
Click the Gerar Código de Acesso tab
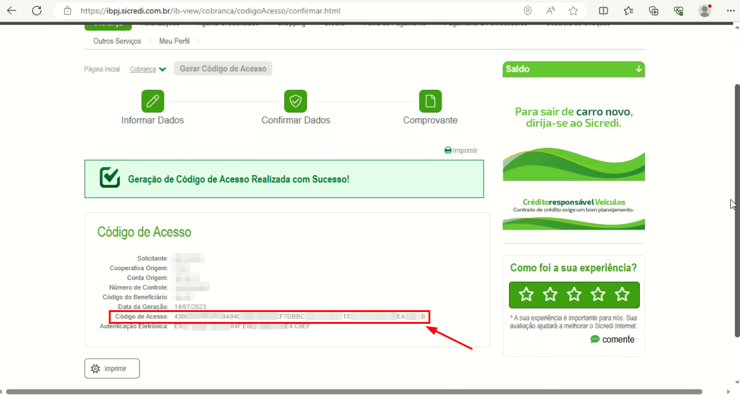point(223,68)
